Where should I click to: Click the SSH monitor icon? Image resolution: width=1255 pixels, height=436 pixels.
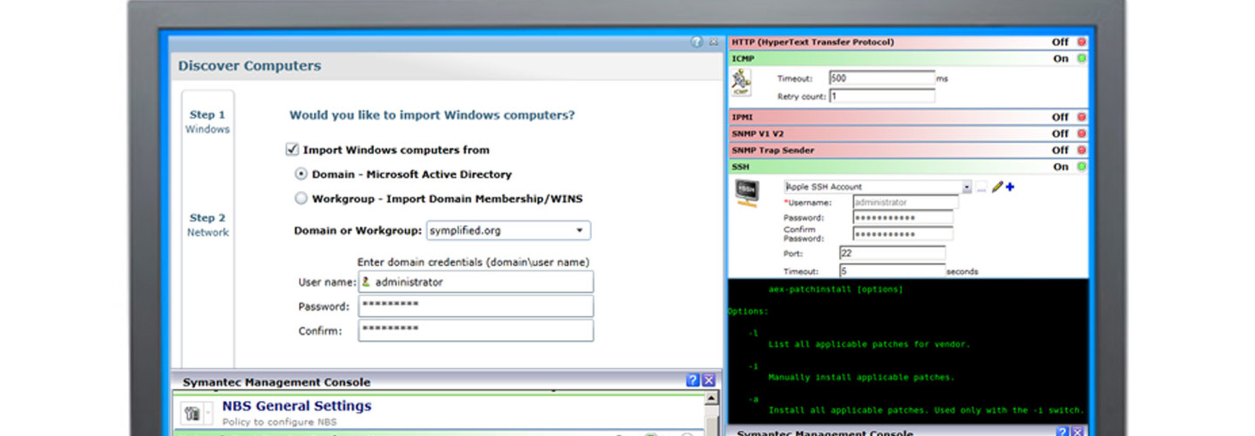coord(746,193)
